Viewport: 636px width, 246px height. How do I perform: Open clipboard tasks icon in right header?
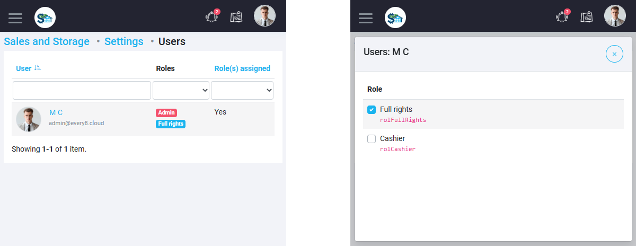pos(587,17)
